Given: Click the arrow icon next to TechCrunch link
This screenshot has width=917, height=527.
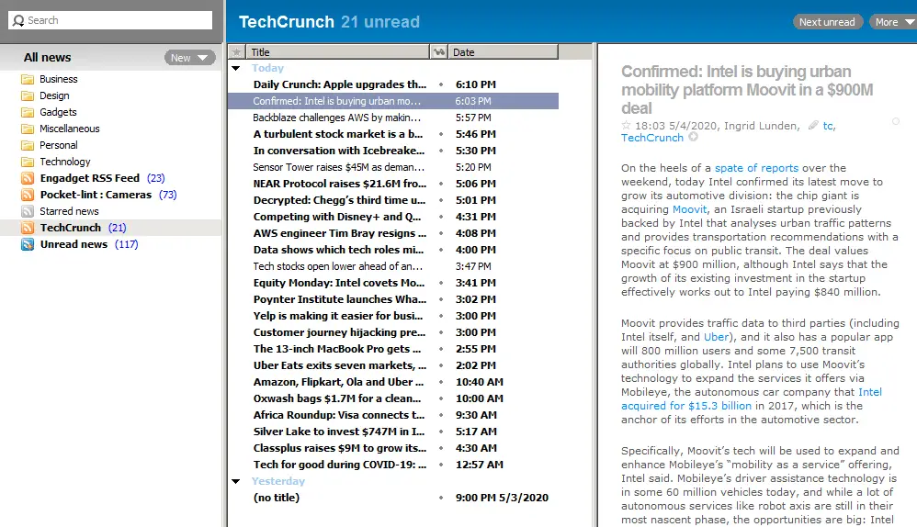Looking at the screenshot, I should 693,137.
